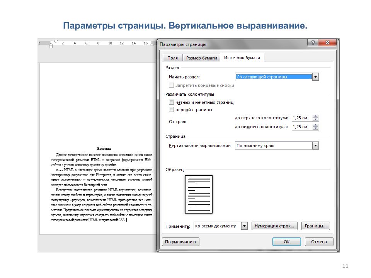Increase до нижнего колонтитула spinner value
The width and height of the screenshot is (371, 278).
(x=316, y=125)
